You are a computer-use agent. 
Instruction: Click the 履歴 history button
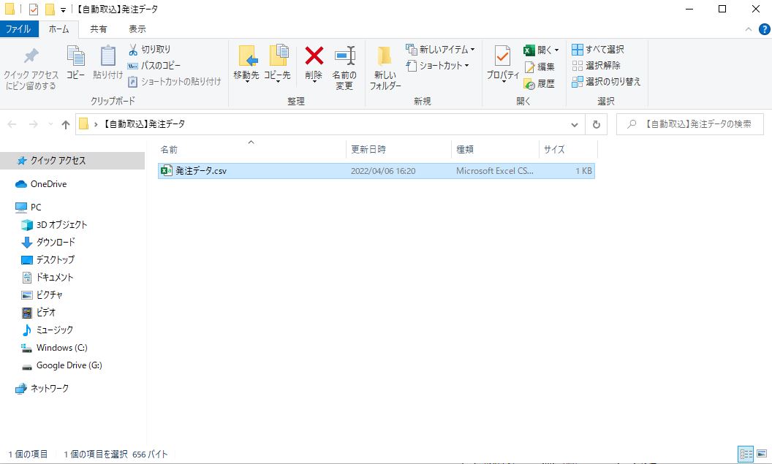[540, 84]
